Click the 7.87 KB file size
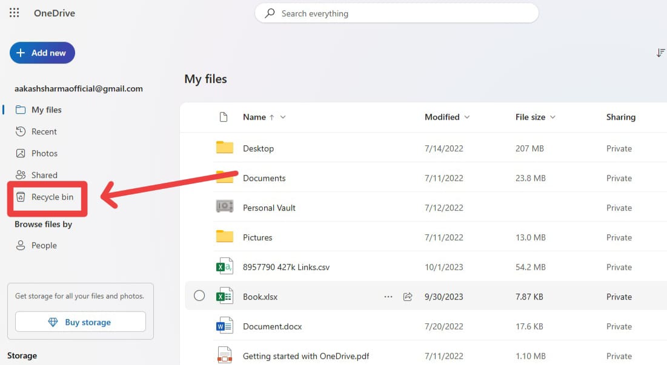 click(529, 297)
